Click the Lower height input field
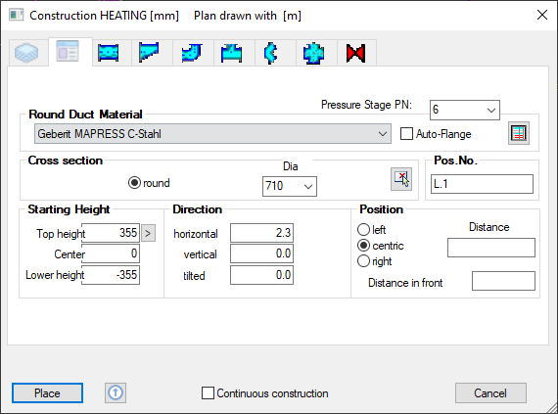The height and width of the screenshot is (414, 558). (111, 275)
